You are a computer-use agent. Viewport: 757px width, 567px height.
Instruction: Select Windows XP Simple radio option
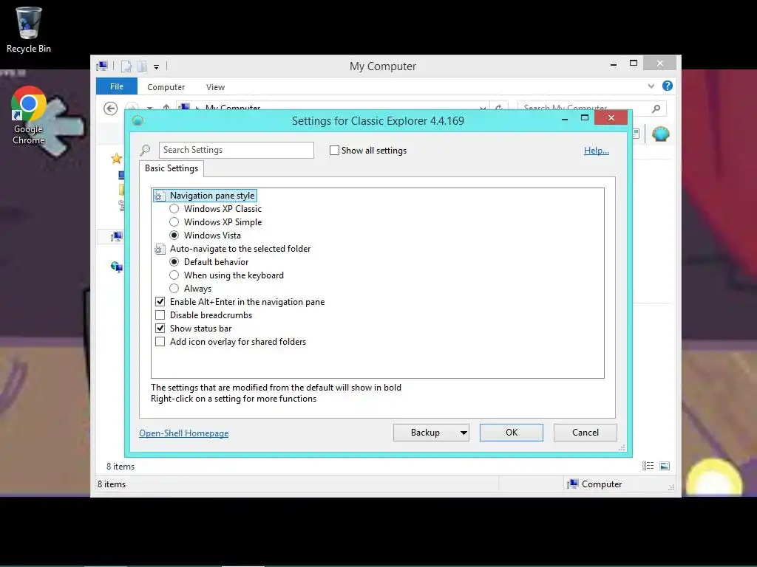coord(174,222)
